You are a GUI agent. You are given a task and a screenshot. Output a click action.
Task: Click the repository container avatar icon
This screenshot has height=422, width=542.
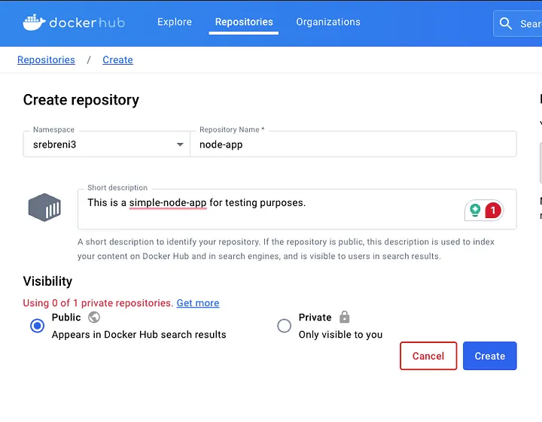click(44, 207)
